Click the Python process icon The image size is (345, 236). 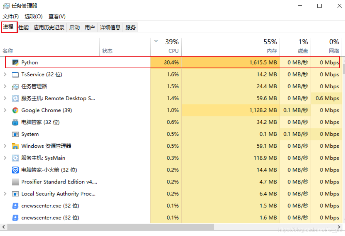pyautogui.click(x=15, y=63)
